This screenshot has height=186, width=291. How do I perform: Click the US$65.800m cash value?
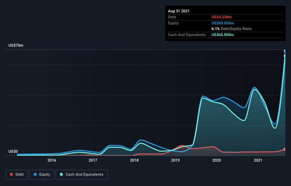coord(223,35)
